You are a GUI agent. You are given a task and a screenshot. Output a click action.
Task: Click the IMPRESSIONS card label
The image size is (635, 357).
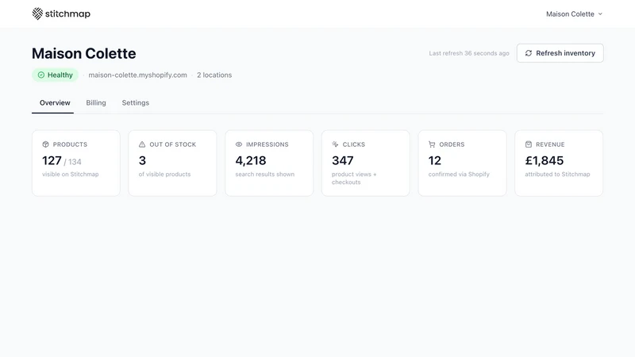(267, 144)
